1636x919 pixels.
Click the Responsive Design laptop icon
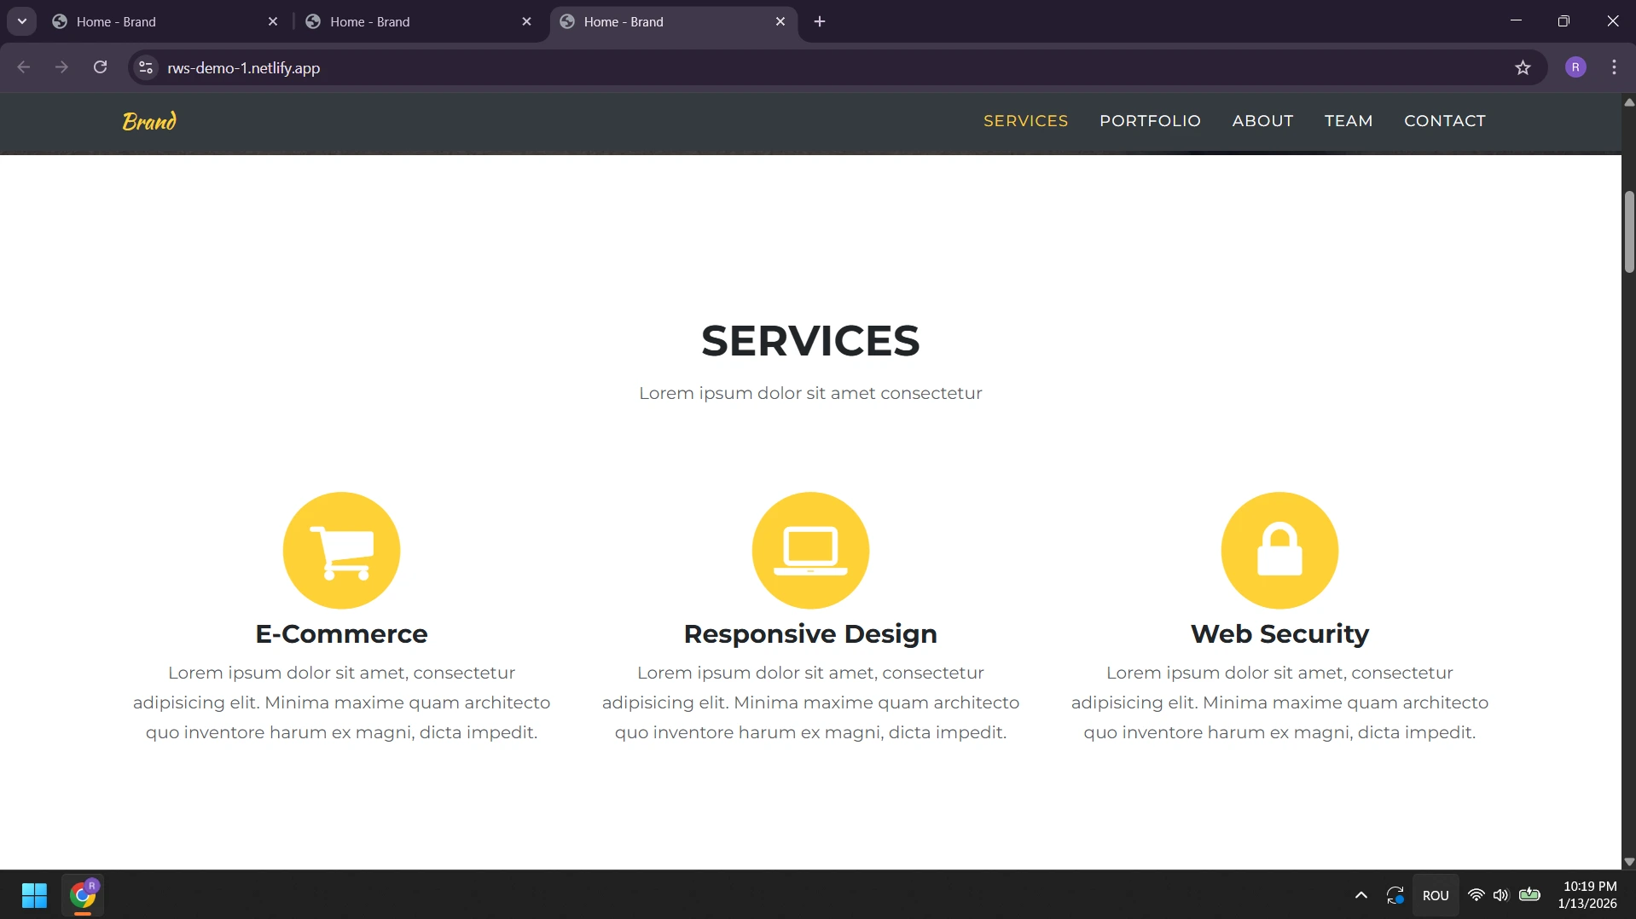click(810, 550)
